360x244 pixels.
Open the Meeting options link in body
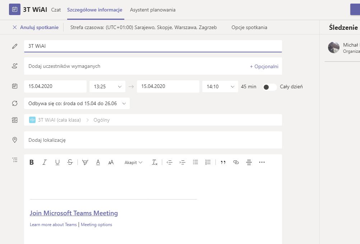96,225
